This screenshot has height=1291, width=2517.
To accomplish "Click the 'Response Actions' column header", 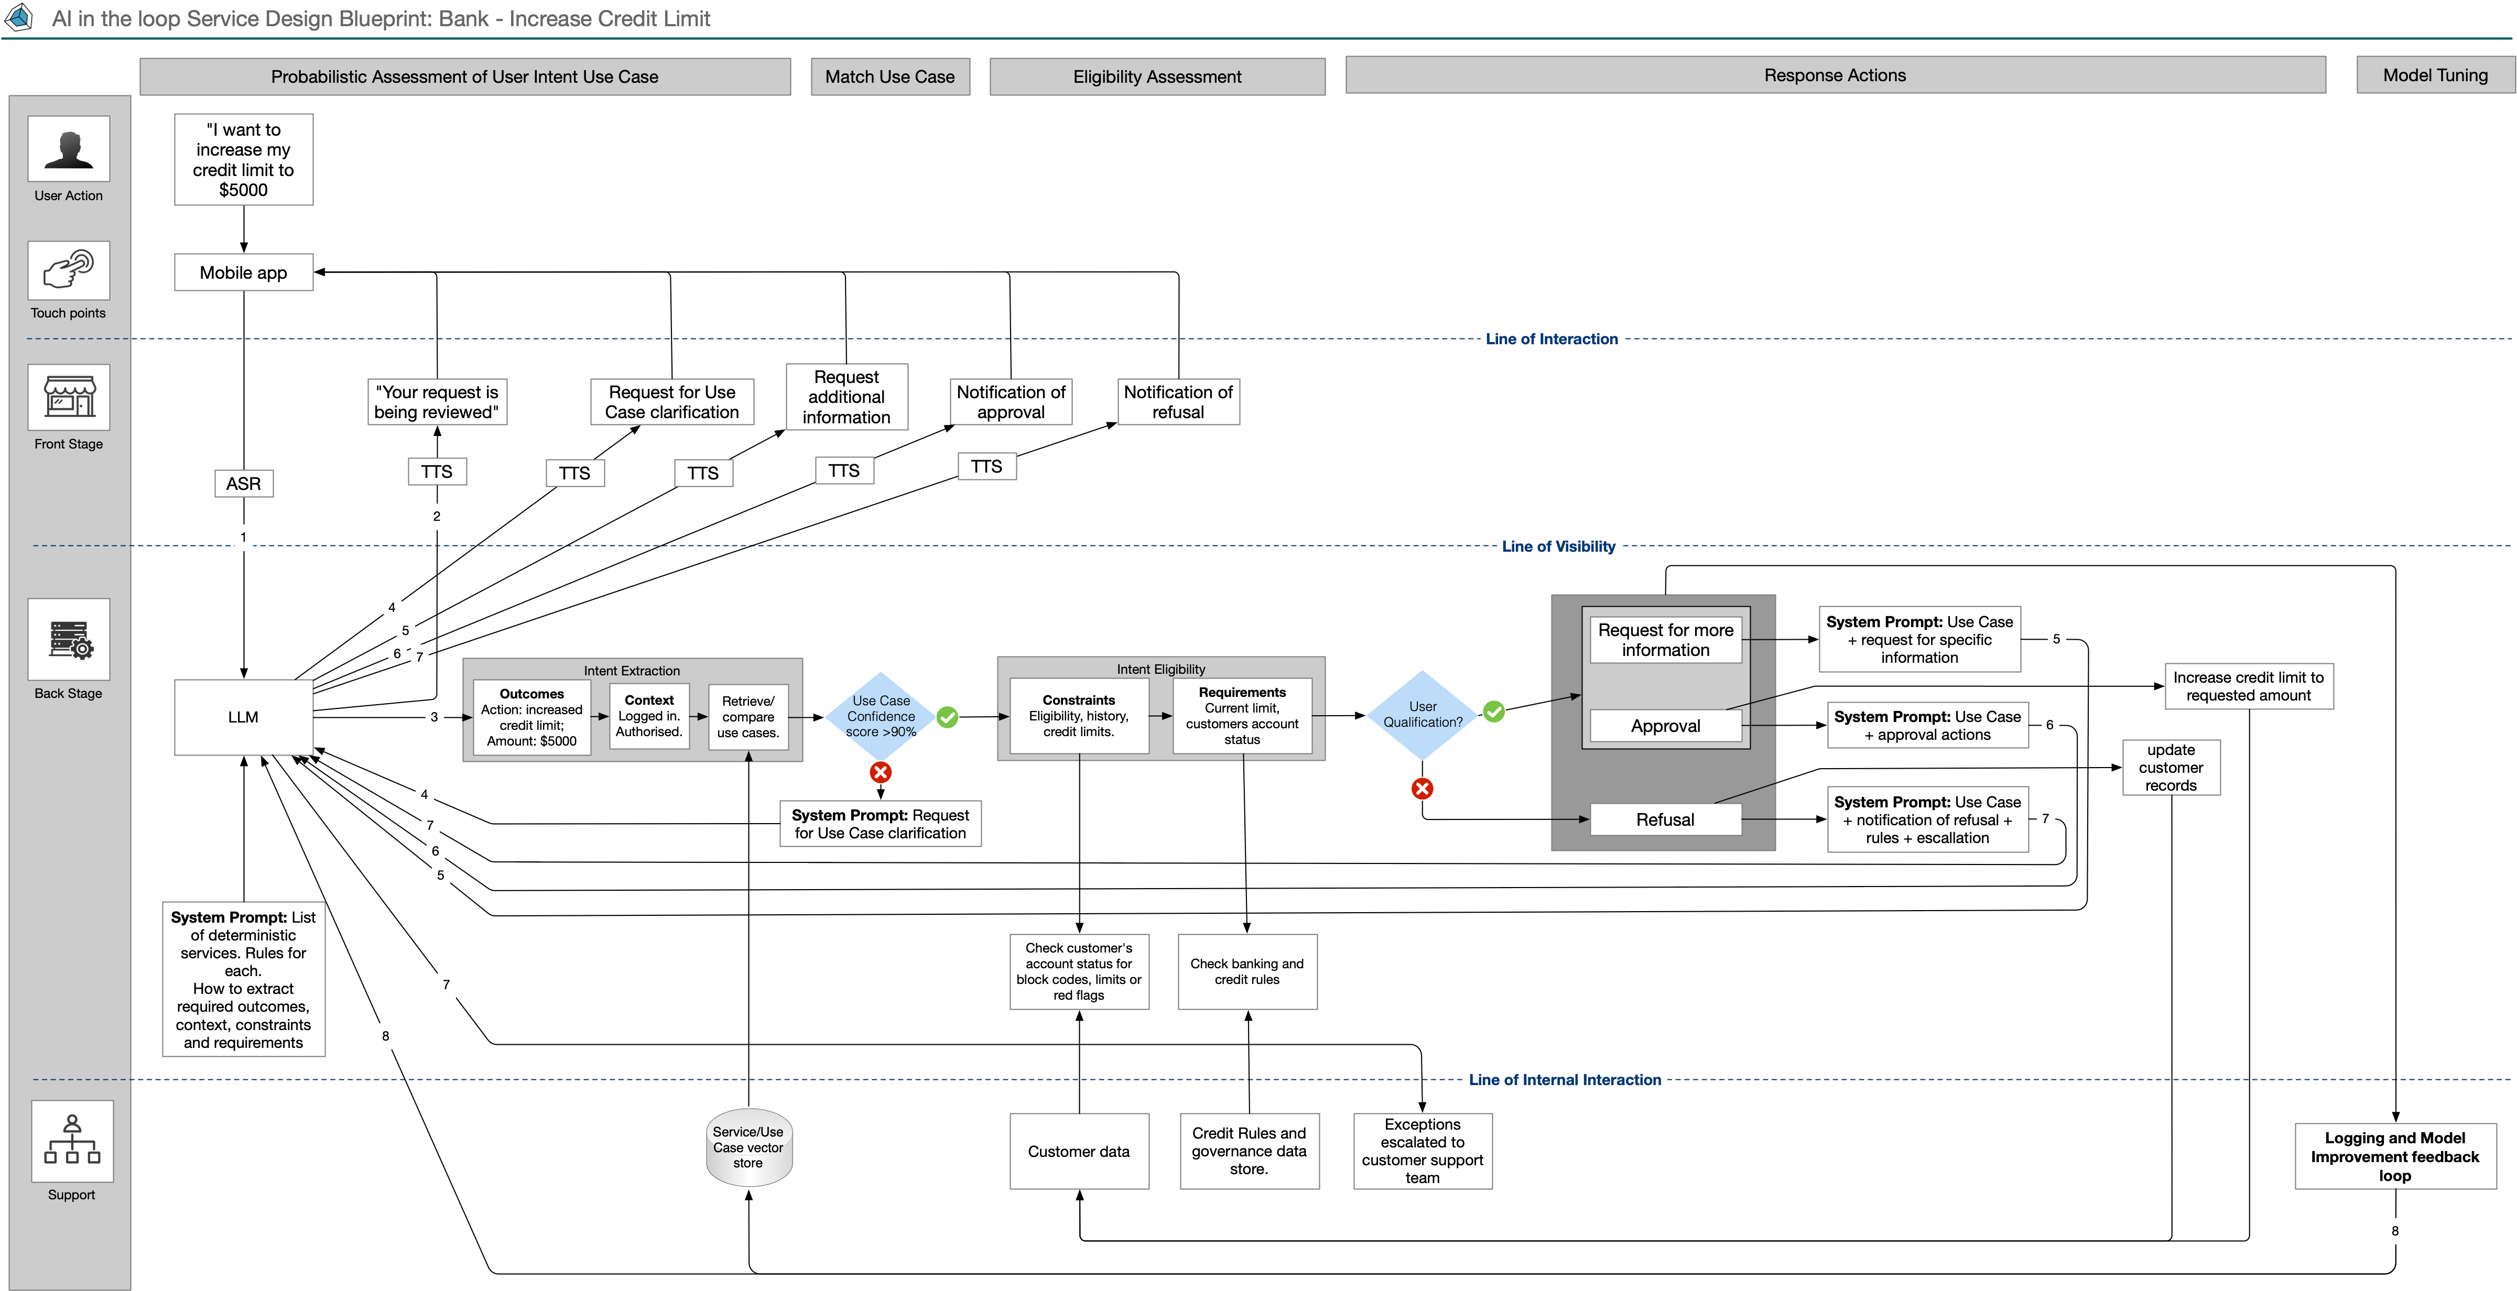I will 1835,75.
